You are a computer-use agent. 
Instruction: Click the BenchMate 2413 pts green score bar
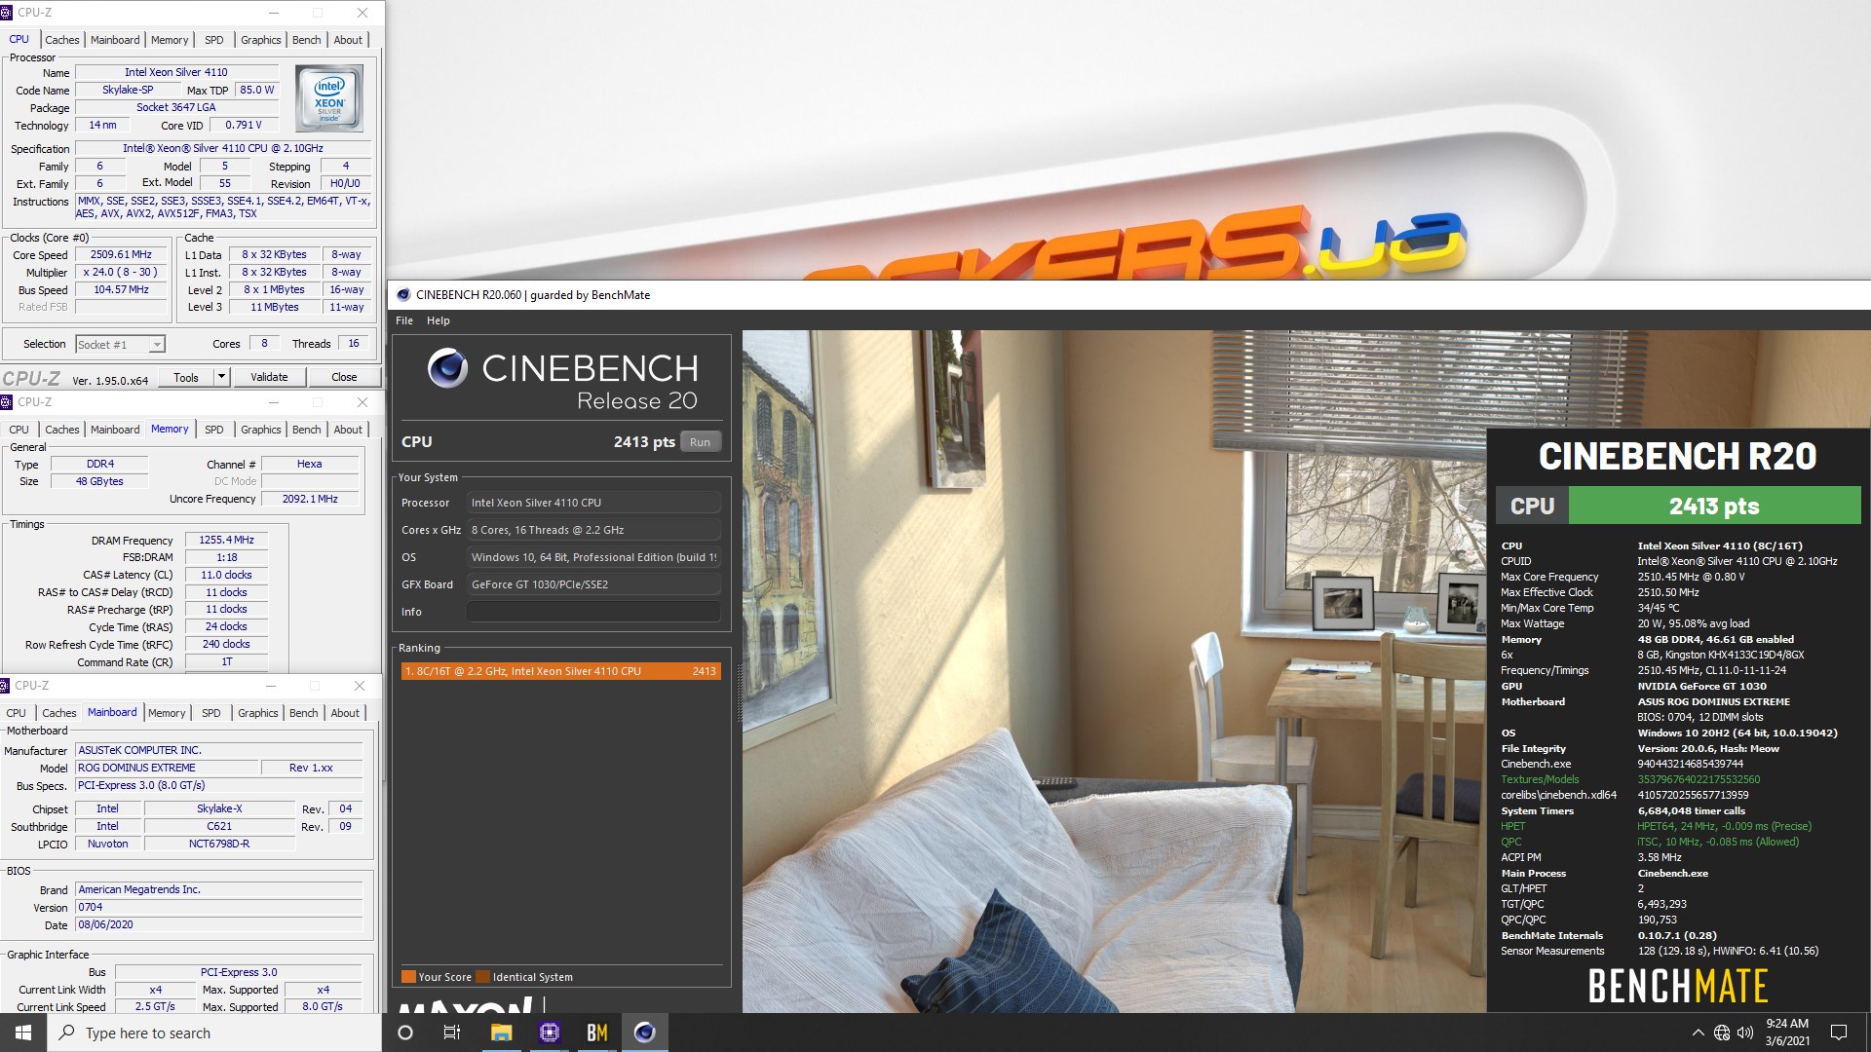pyautogui.click(x=1714, y=507)
